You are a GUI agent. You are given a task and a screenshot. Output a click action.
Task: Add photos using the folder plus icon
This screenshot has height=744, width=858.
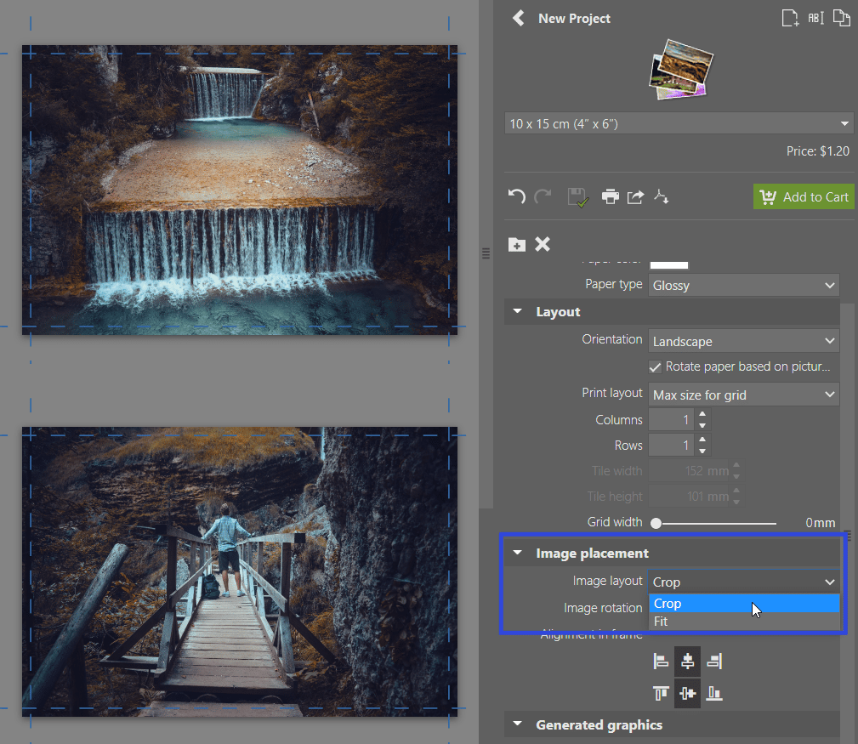click(x=516, y=244)
